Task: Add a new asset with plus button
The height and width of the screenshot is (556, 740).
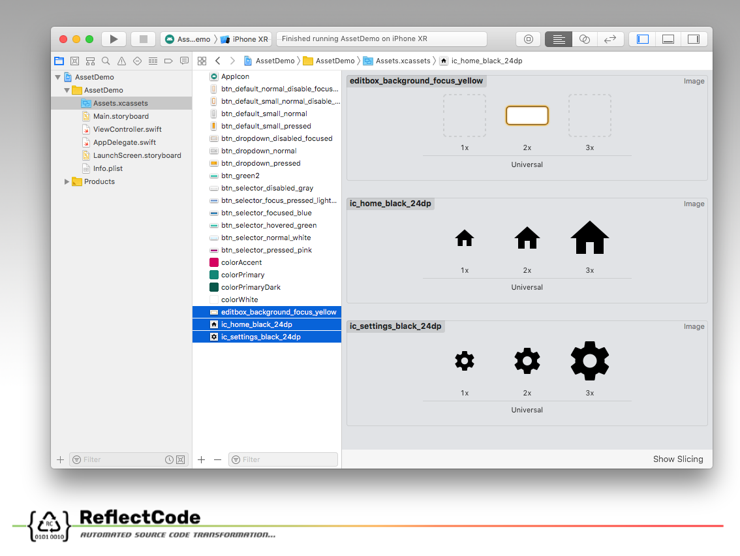Action: tap(202, 459)
